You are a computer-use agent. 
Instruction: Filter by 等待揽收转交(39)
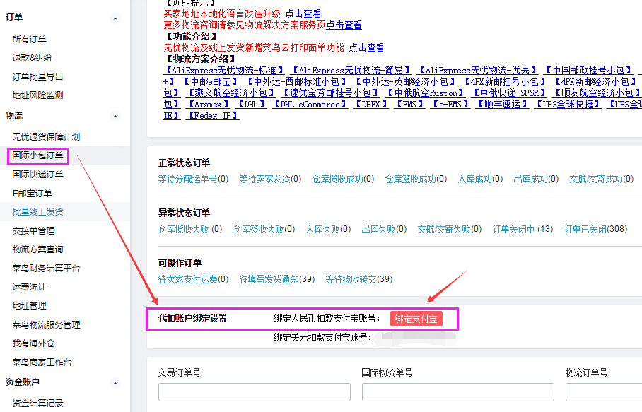click(x=359, y=279)
